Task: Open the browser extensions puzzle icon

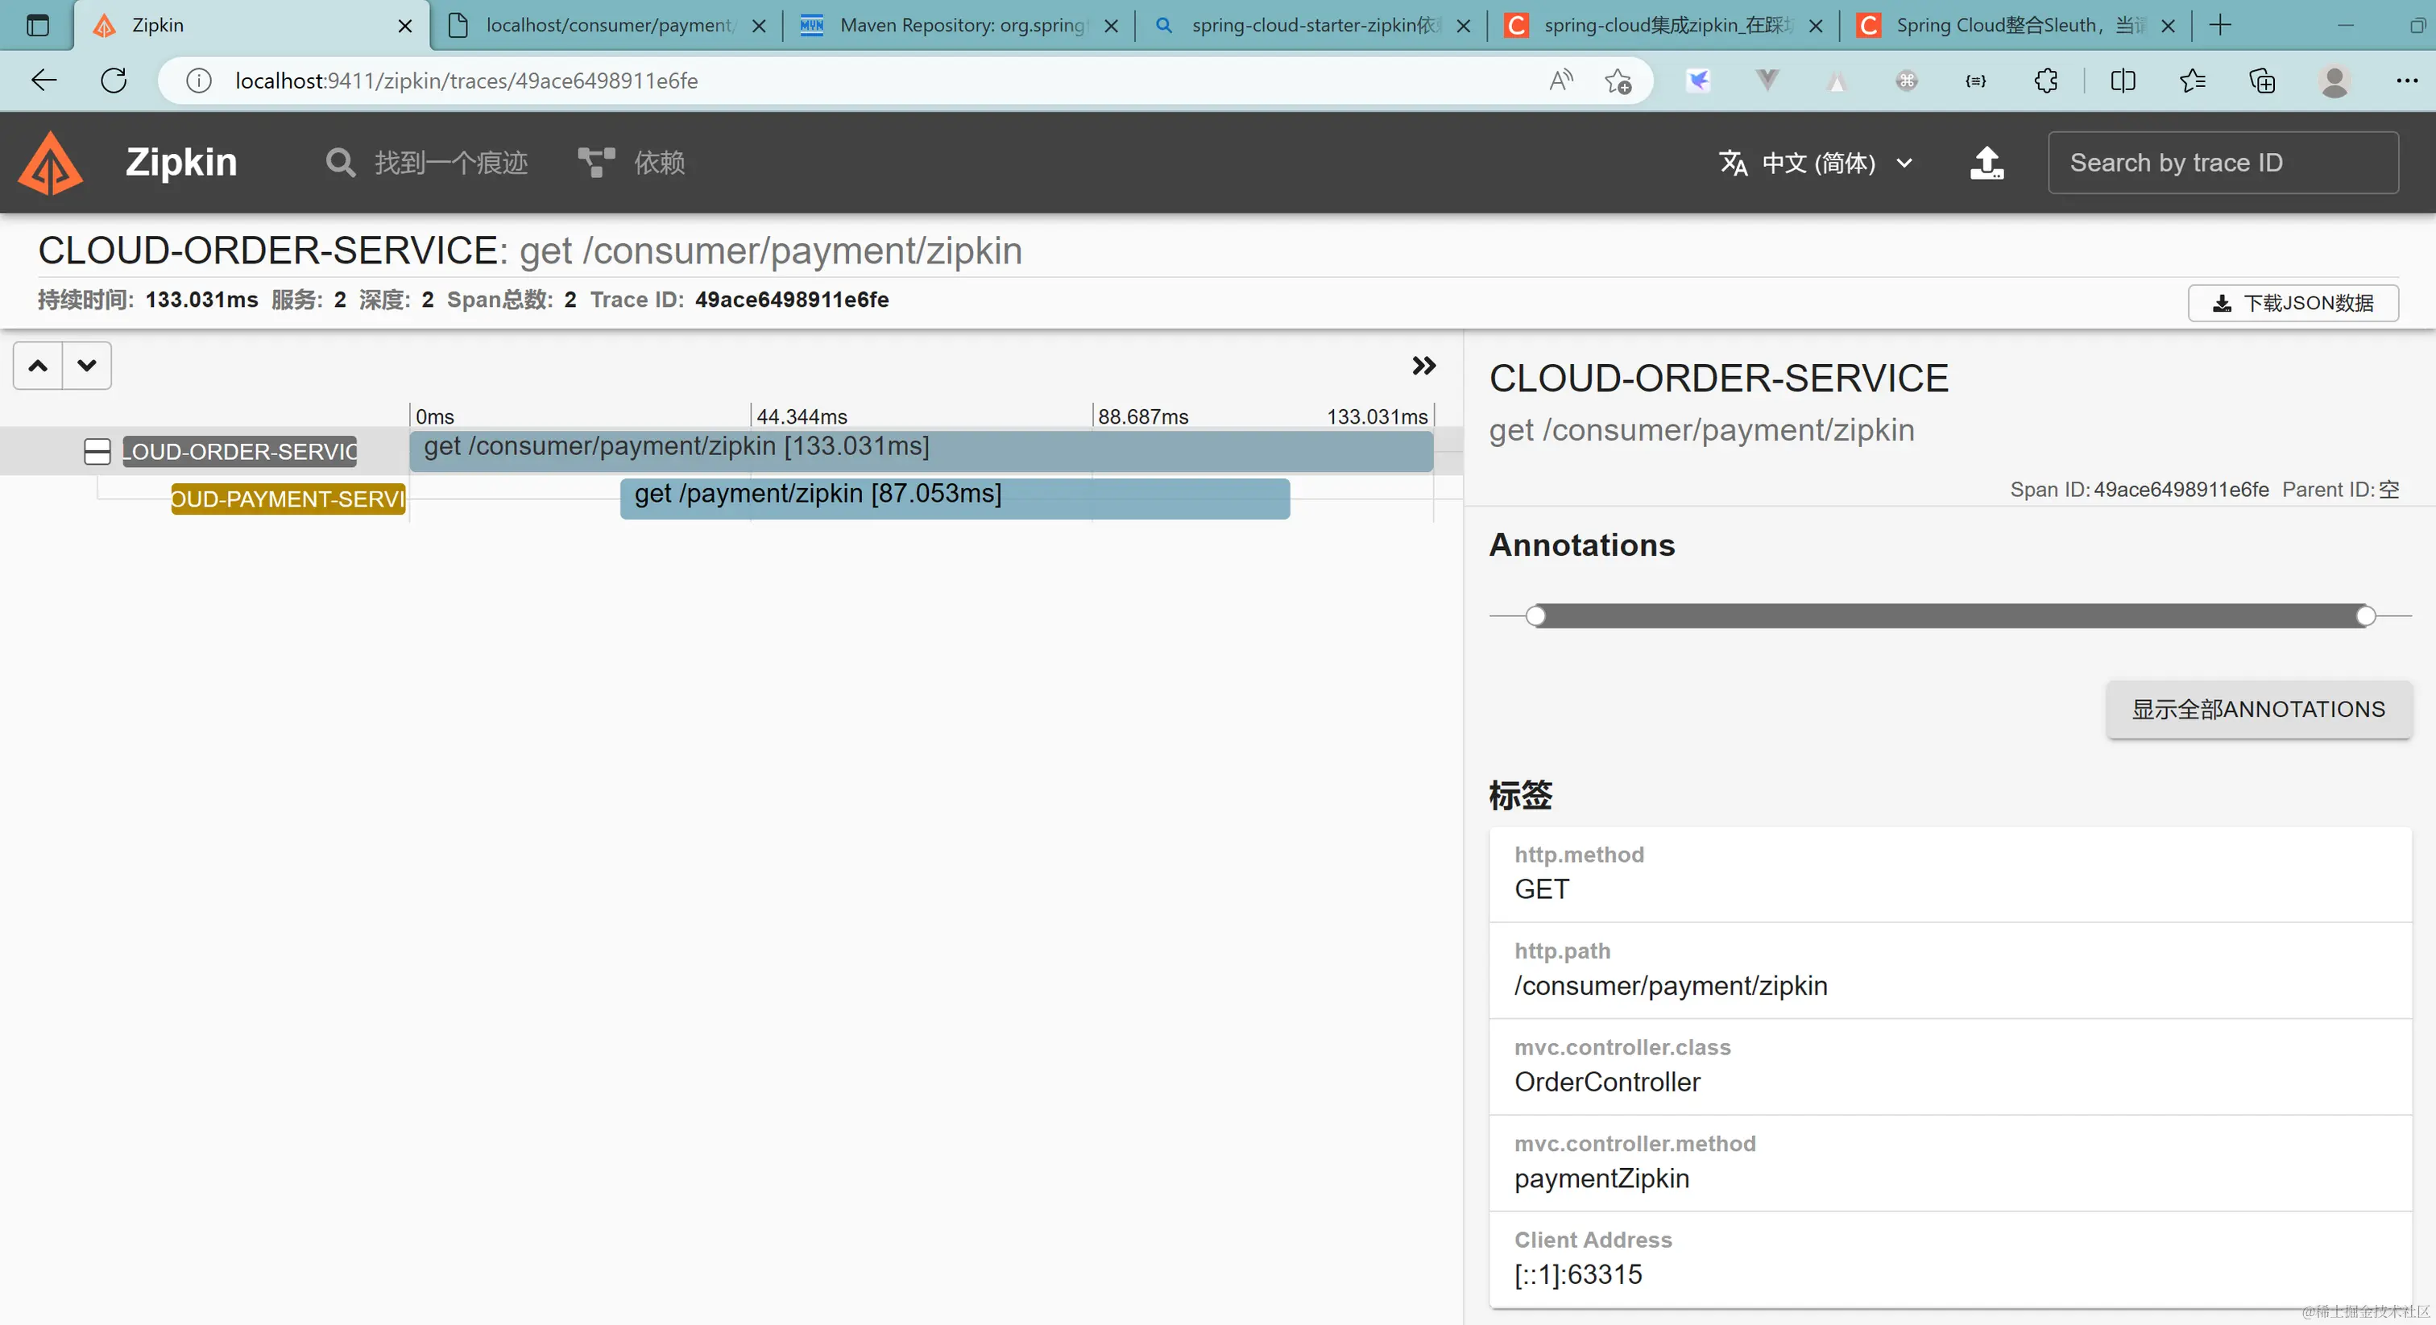Action: click(x=2045, y=81)
